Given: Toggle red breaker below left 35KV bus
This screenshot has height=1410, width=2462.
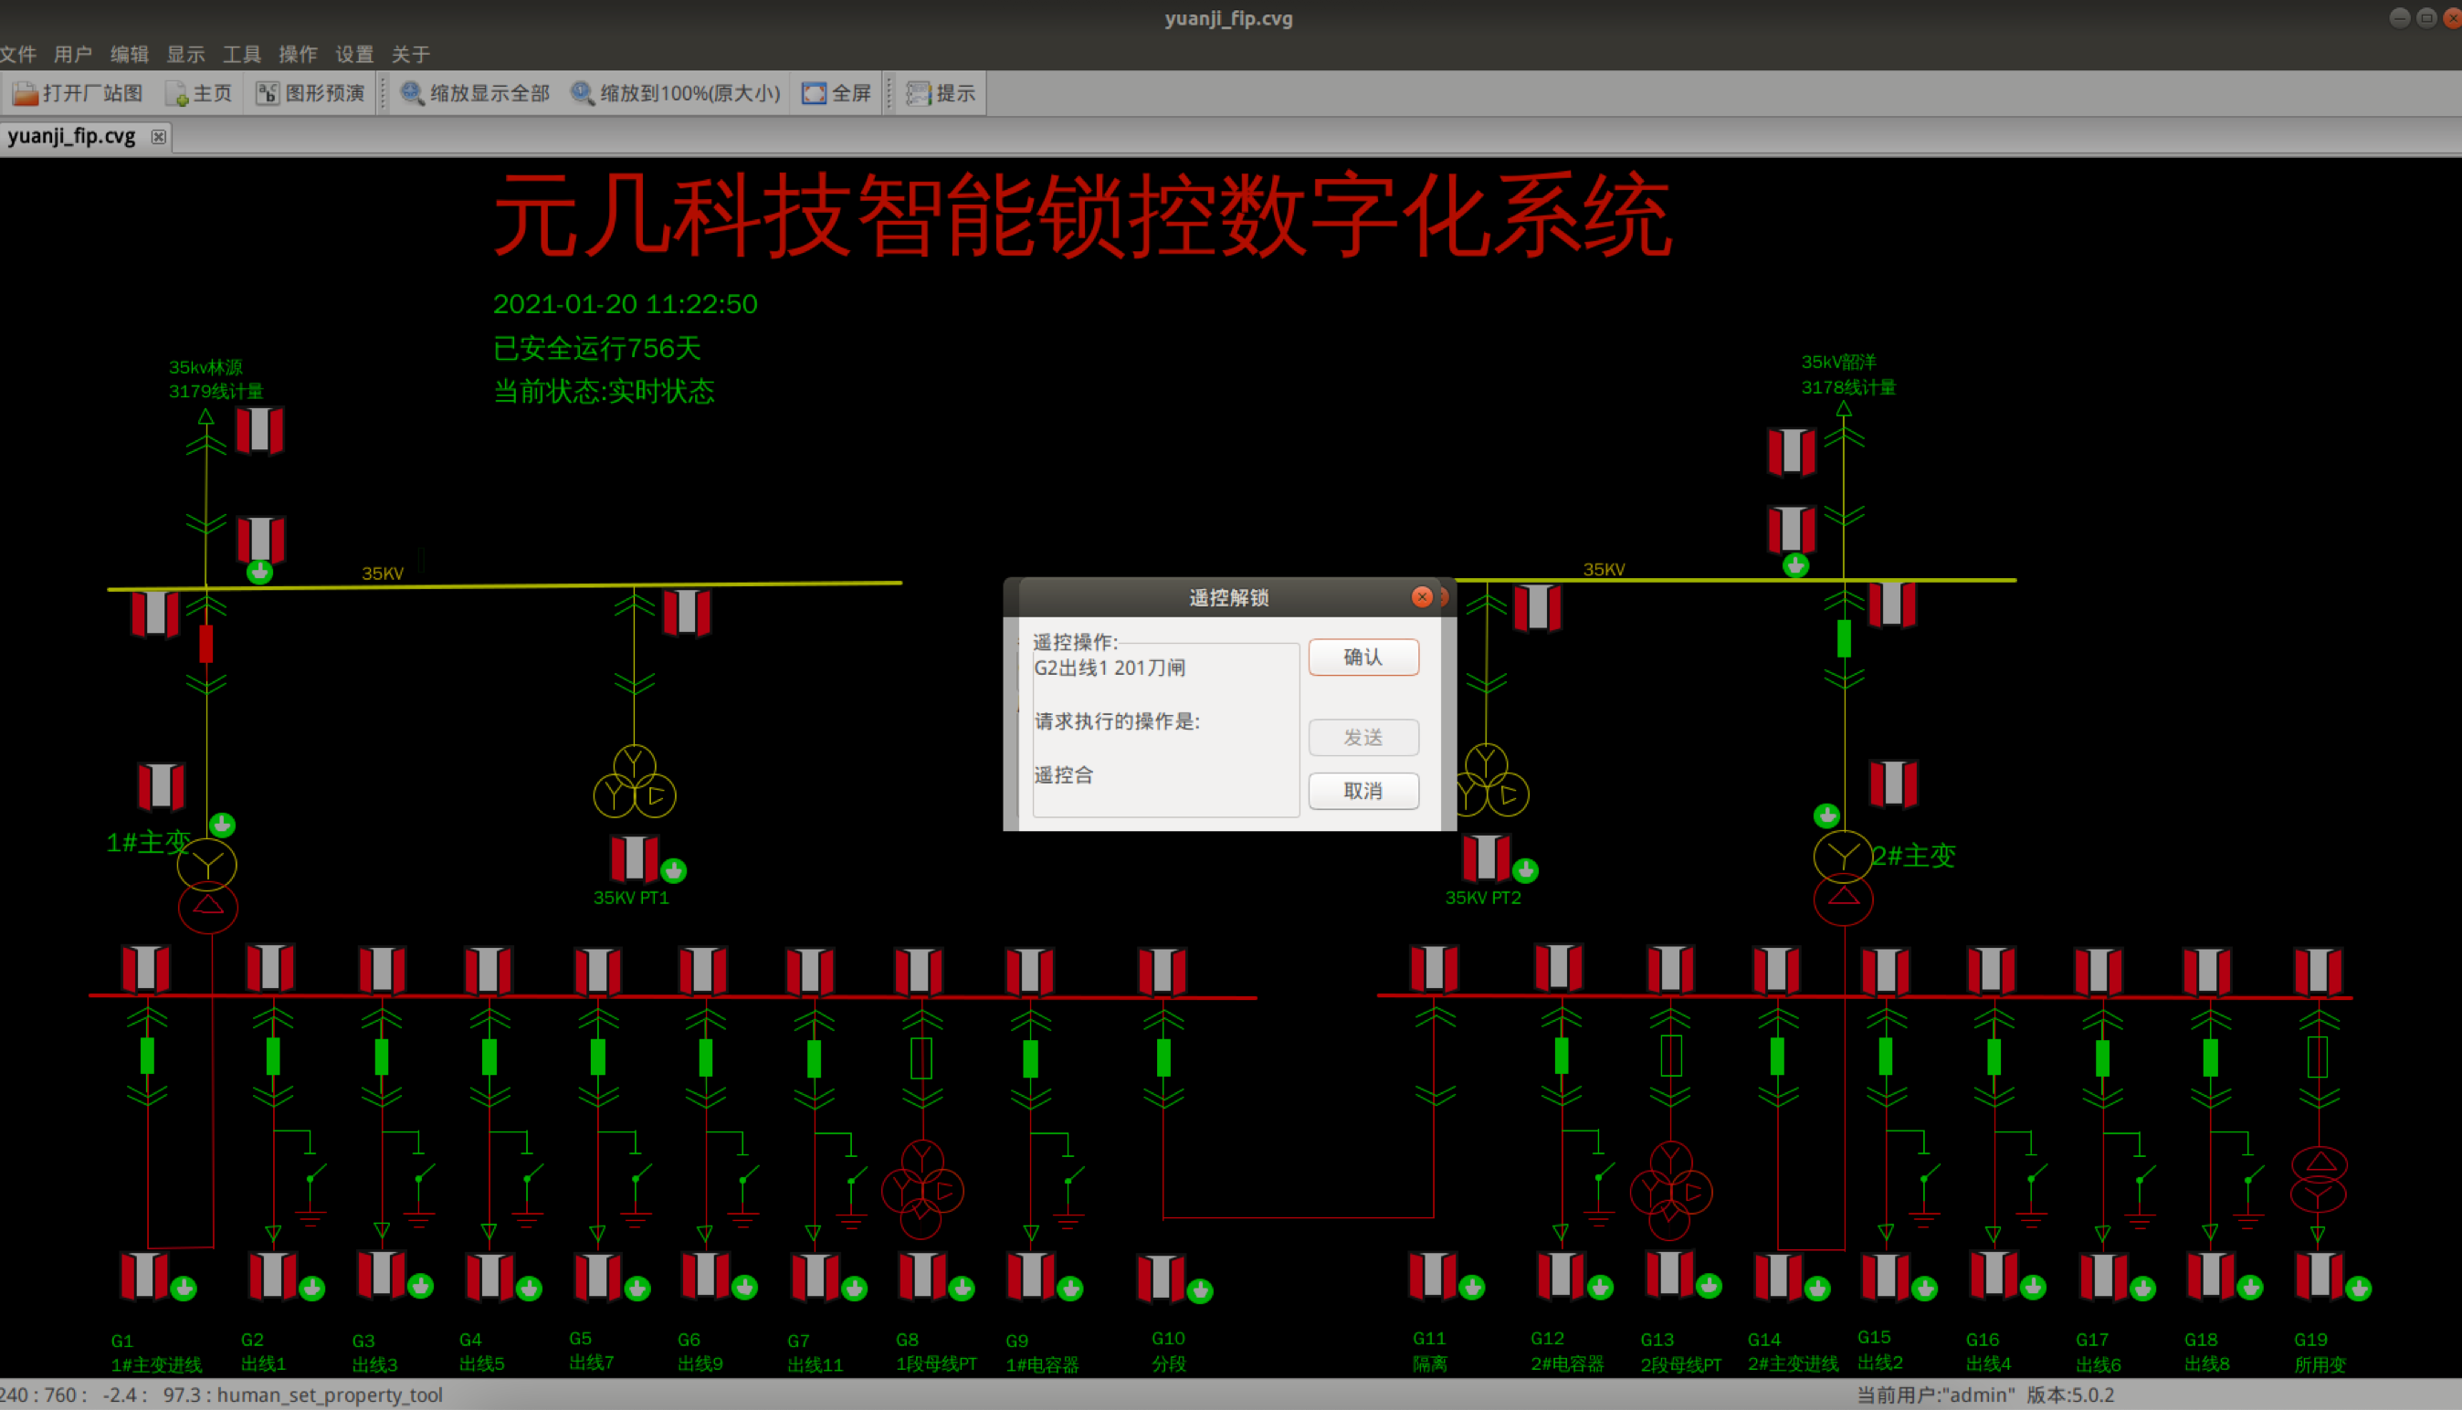Looking at the screenshot, I should pos(206,644).
